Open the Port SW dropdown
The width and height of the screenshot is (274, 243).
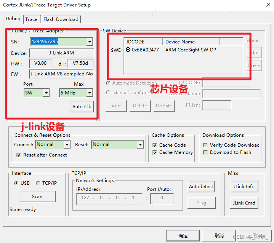pyautogui.click(x=46, y=93)
